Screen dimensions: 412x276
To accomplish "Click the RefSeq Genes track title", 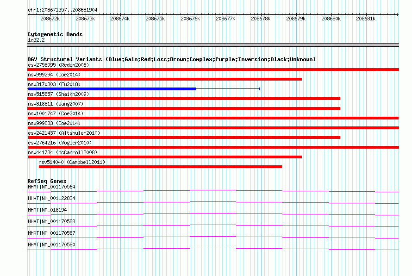I will click(x=47, y=181).
